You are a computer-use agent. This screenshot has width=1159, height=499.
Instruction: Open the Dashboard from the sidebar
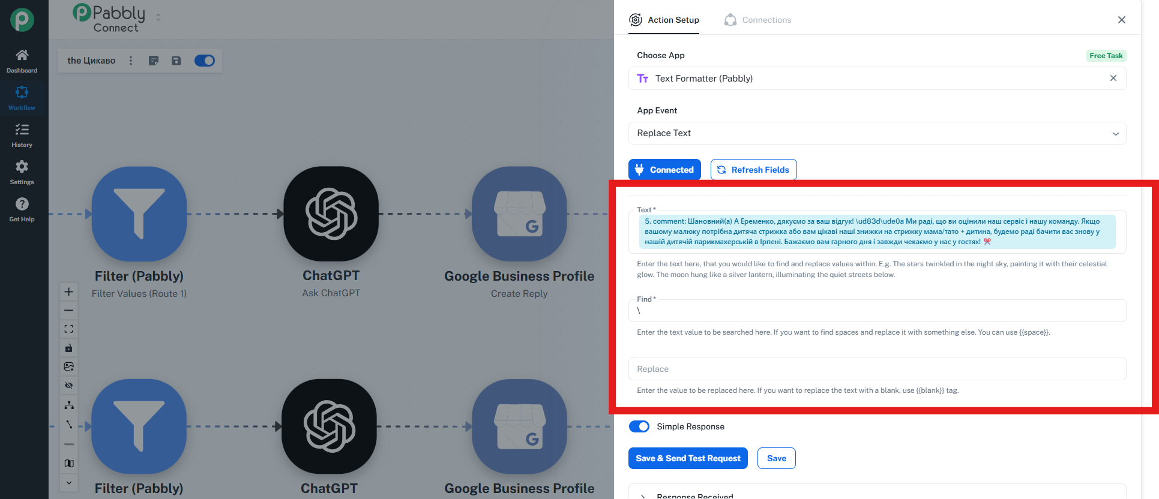pos(22,61)
